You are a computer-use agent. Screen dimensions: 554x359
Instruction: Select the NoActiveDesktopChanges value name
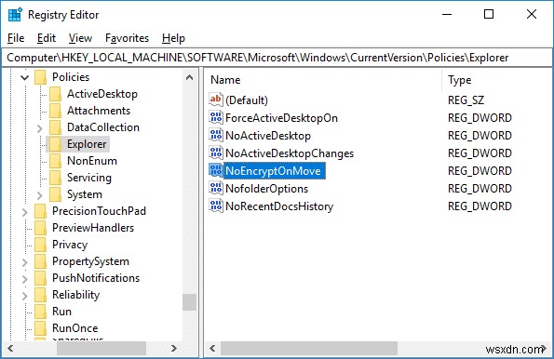(290, 153)
